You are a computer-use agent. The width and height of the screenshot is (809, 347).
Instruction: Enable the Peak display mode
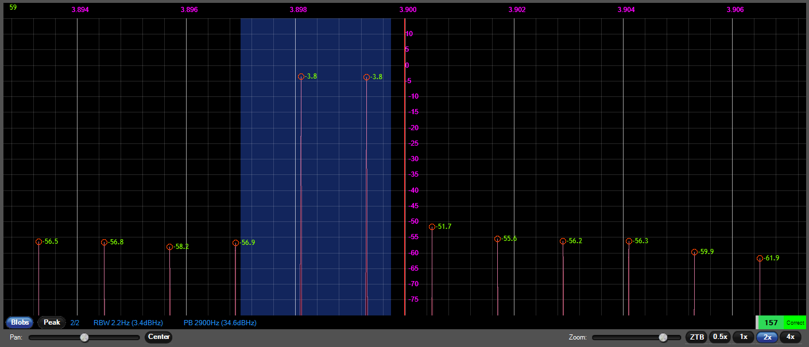pyautogui.click(x=51, y=322)
